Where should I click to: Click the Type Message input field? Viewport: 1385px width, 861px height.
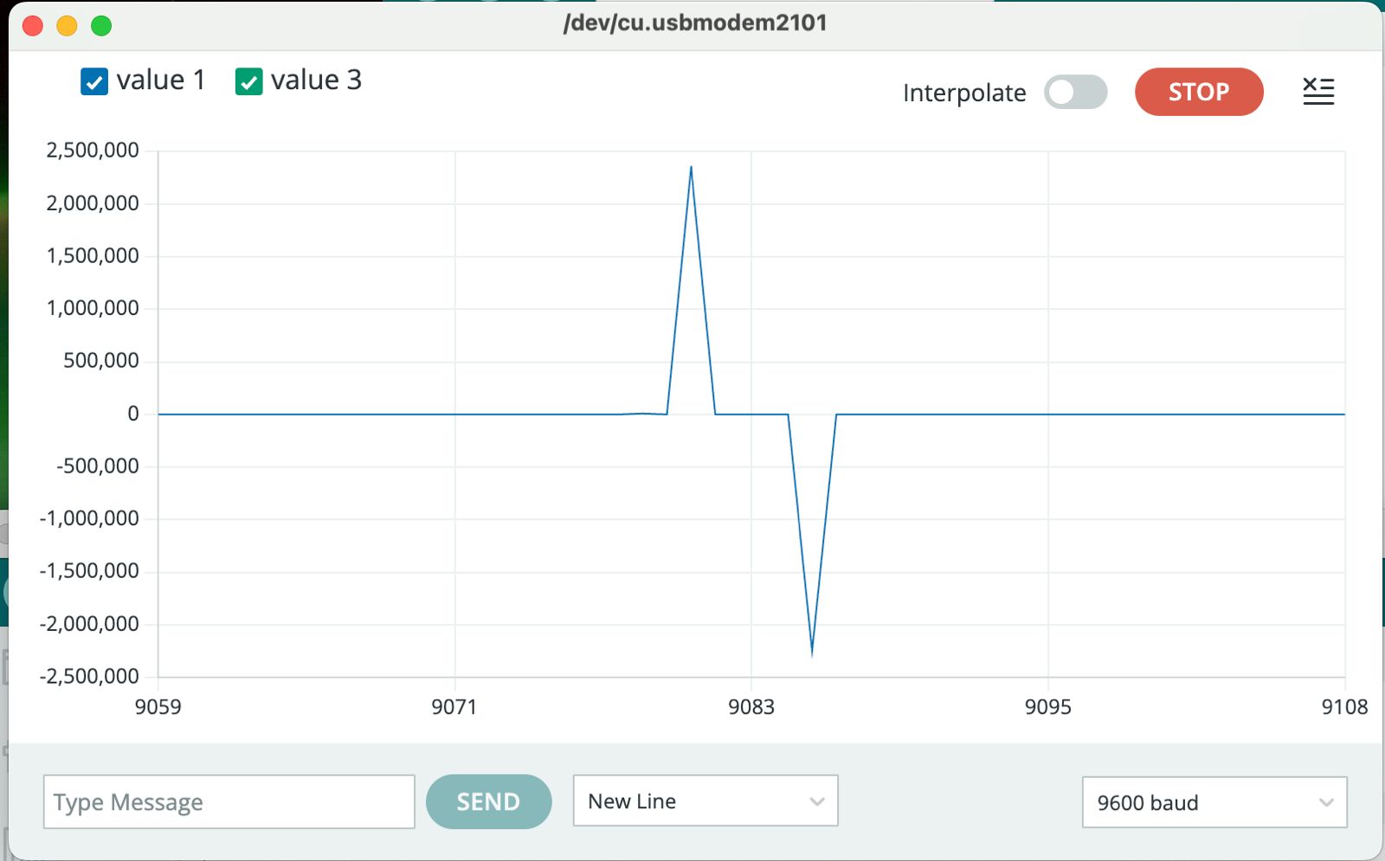(x=229, y=802)
